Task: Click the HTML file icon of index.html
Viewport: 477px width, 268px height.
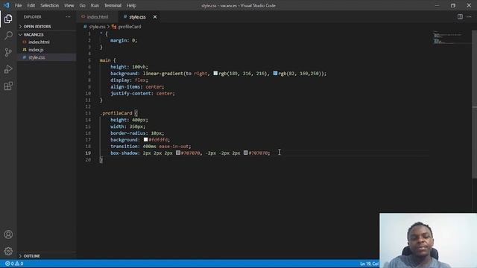Action: tap(25, 42)
